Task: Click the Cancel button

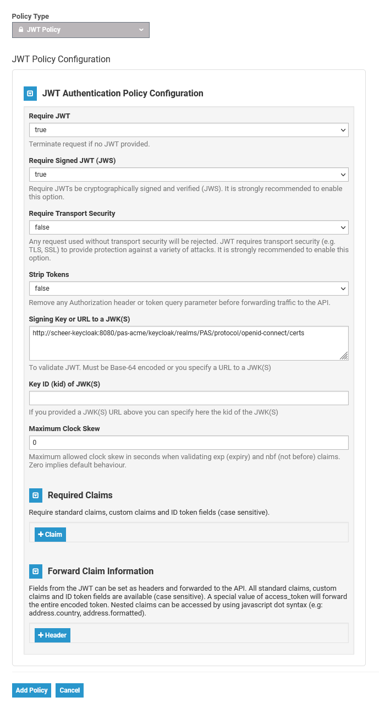Action: point(70,690)
